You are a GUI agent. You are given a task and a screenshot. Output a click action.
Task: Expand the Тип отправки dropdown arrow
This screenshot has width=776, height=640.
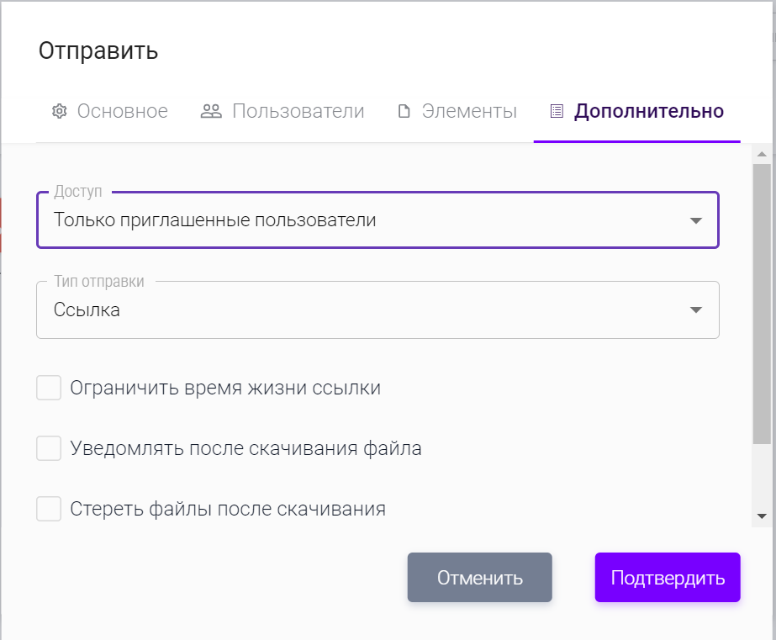click(695, 310)
